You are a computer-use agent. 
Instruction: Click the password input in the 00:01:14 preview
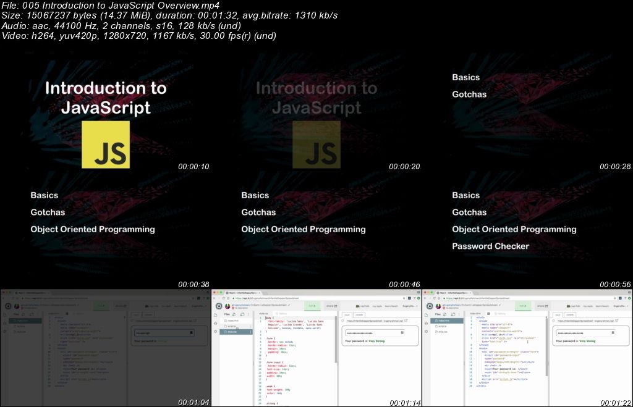(x=375, y=333)
